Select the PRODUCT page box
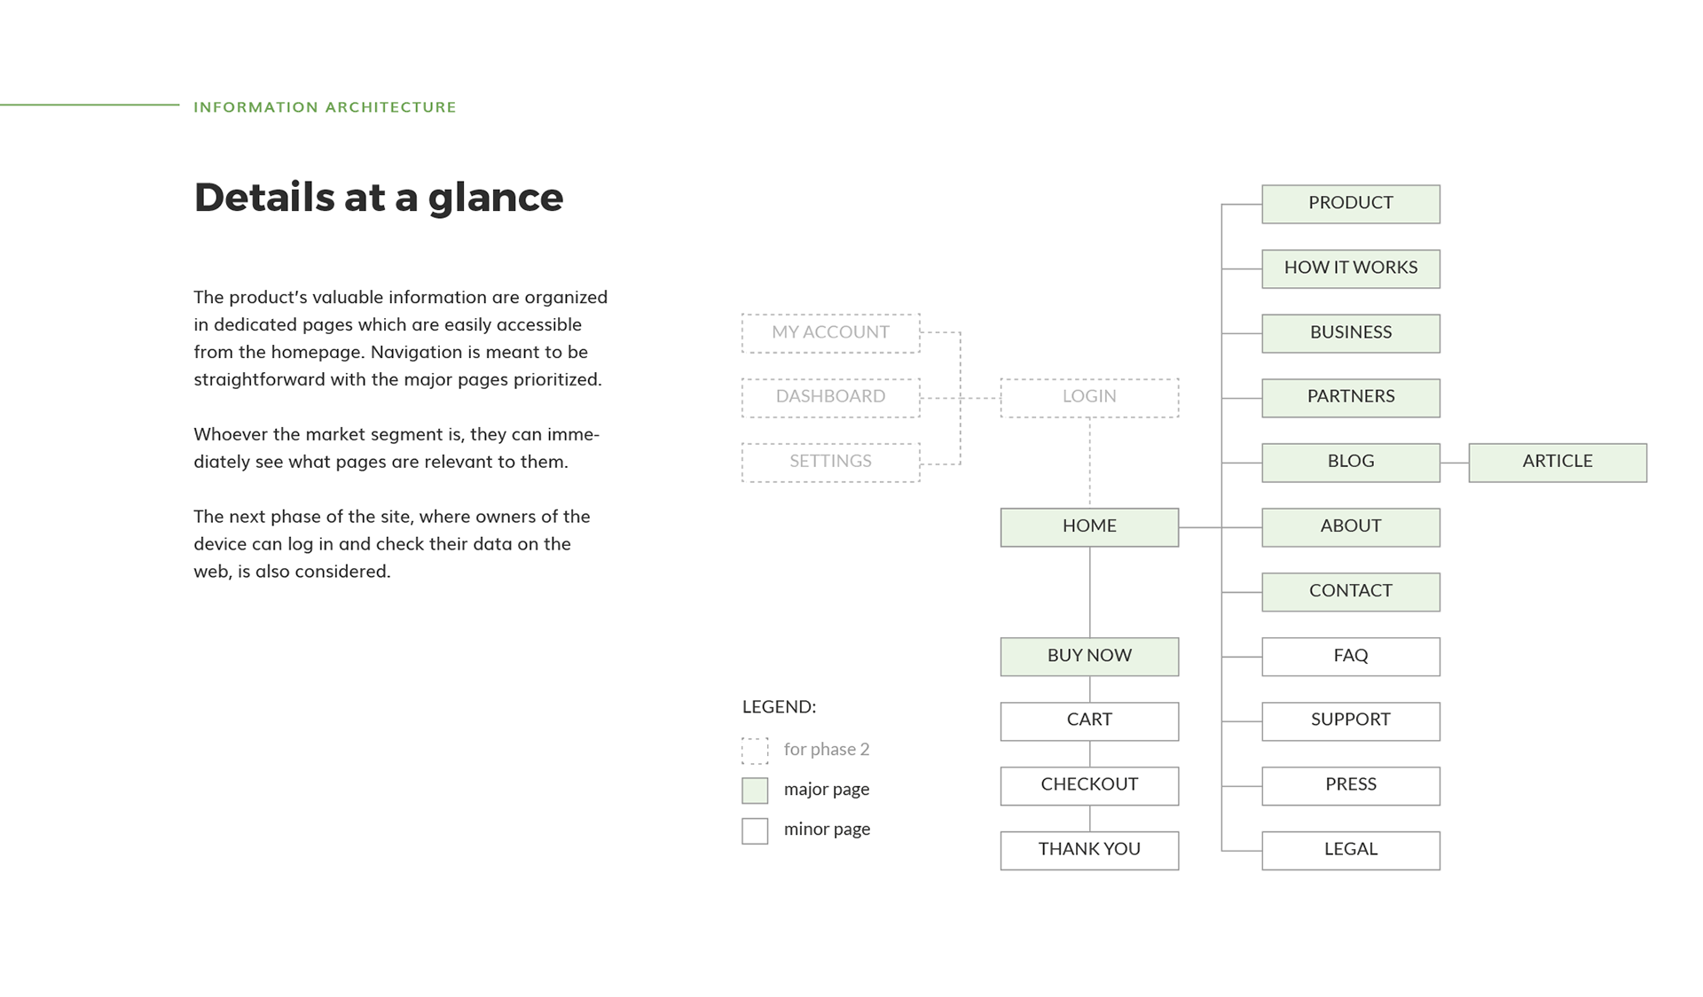Image resolution: width=1703 pixels, height=997 pixels. [x=1350, y=204]
